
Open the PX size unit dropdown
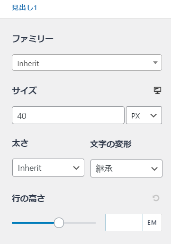144,115
